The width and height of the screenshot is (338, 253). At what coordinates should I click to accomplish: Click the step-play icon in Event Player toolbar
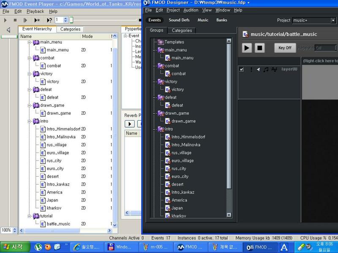click(x=25, y=20)
